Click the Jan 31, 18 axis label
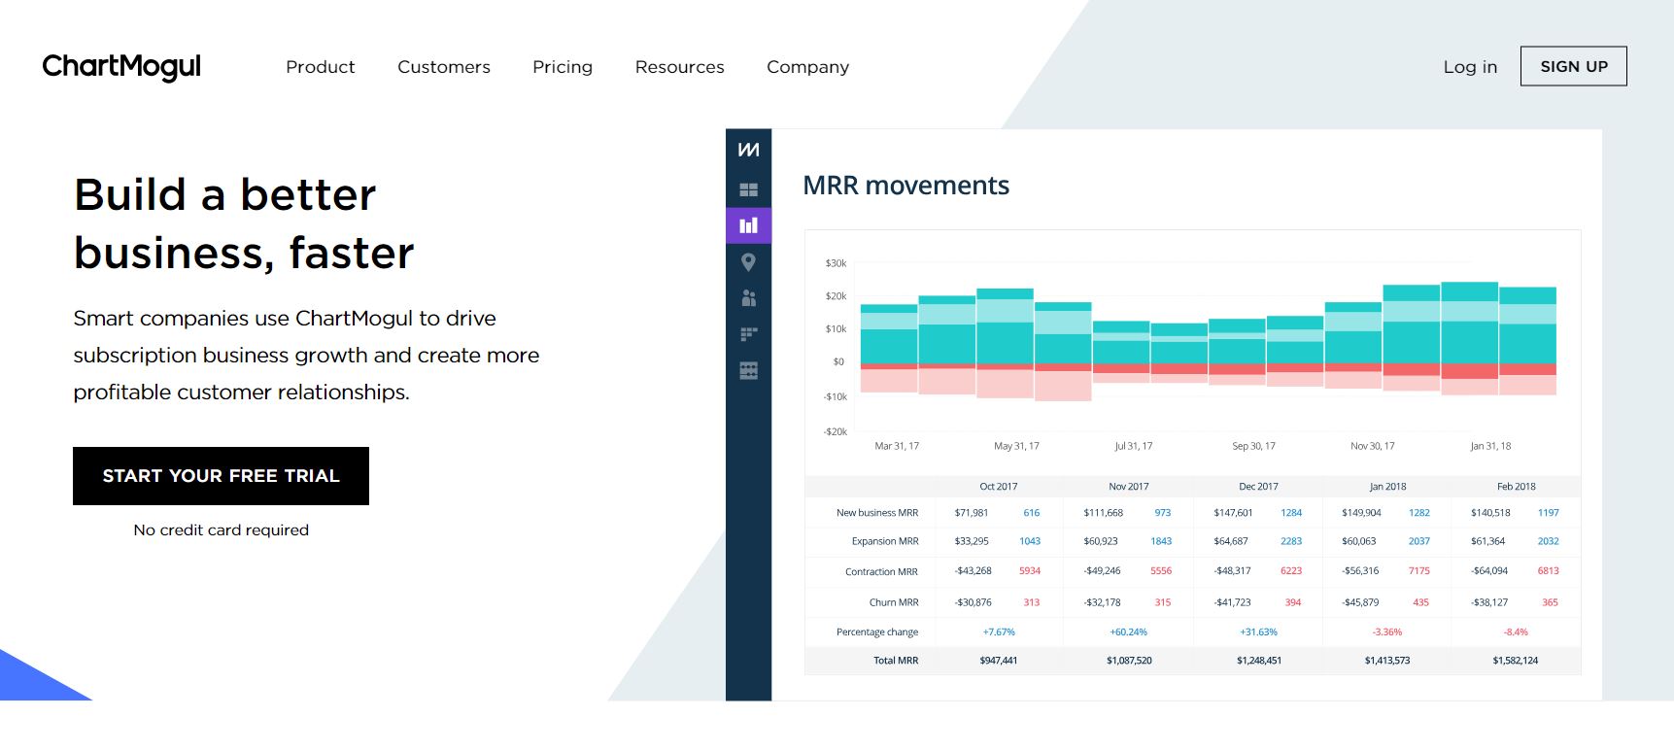Screen dimensions: 1674x751 (x=1490, y=446)
